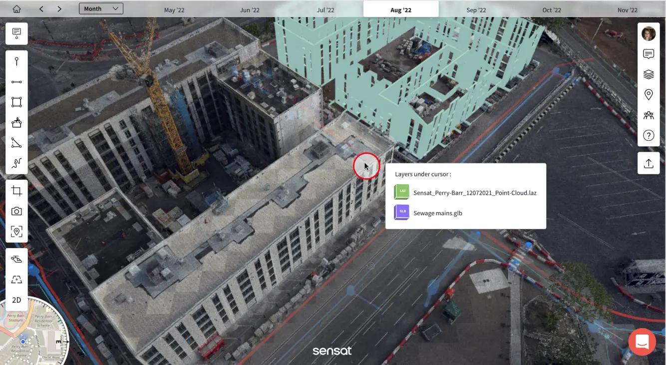
Task: Open the comments panel on the right
Action: click(x=649, y=54)
